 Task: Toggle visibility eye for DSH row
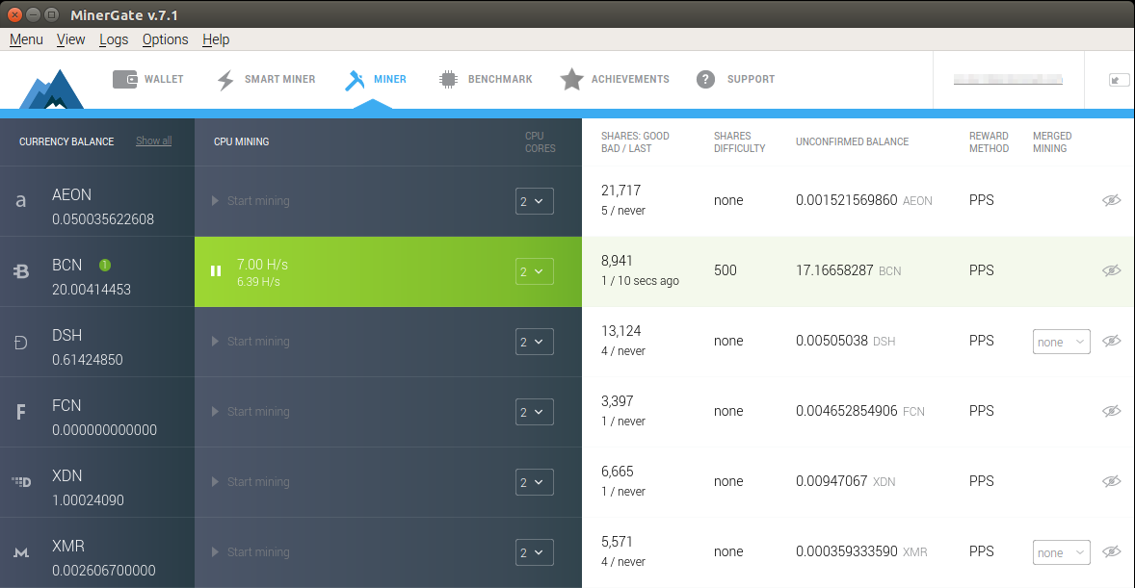(x=1111, y=341)
